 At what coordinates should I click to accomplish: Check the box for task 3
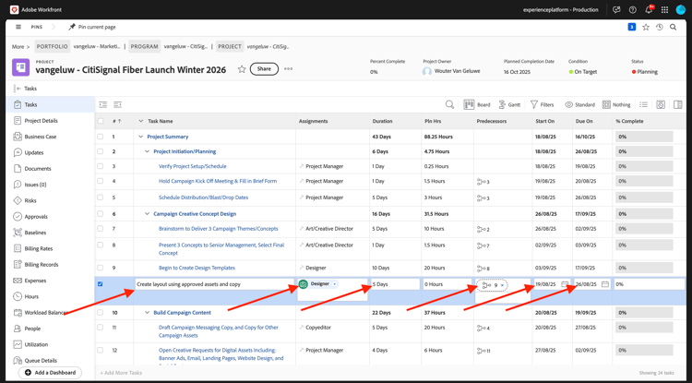point(101,166)
